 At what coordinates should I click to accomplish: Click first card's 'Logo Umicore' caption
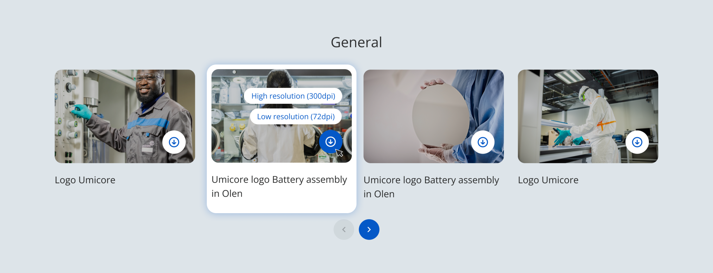(x=85, y=180)
